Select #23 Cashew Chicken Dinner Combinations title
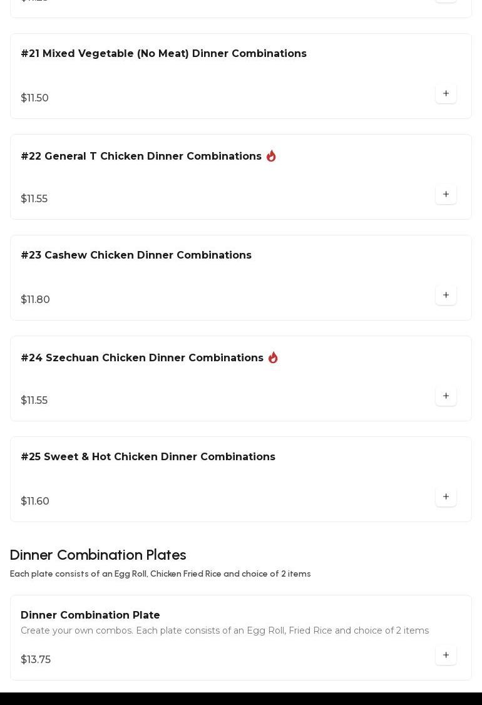 tap(136, 255)
